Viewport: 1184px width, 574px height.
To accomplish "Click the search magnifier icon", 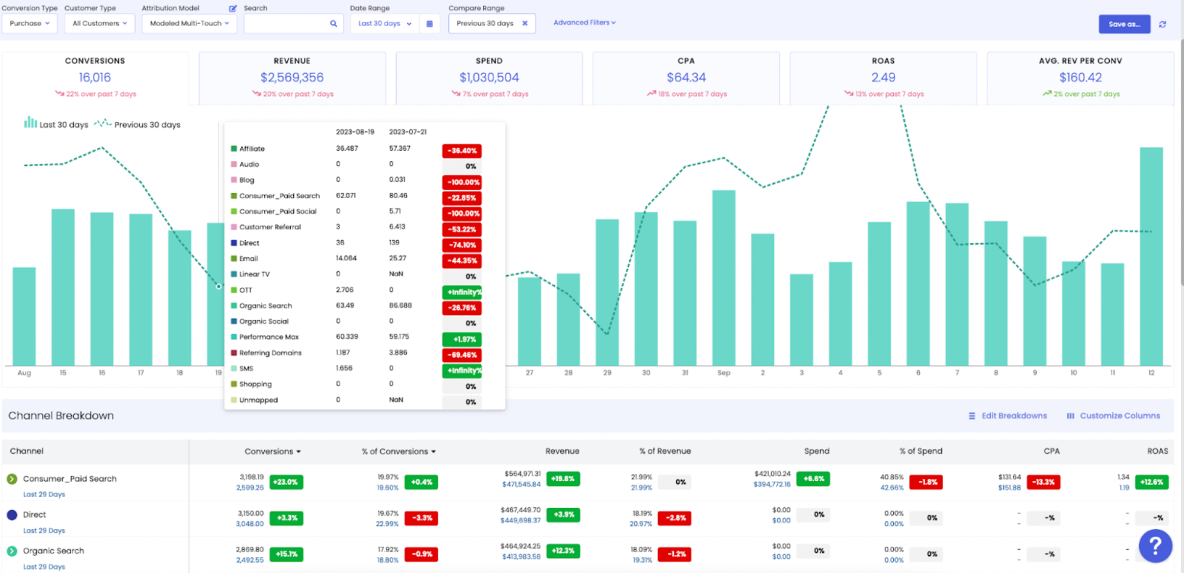I will point(333,24).
